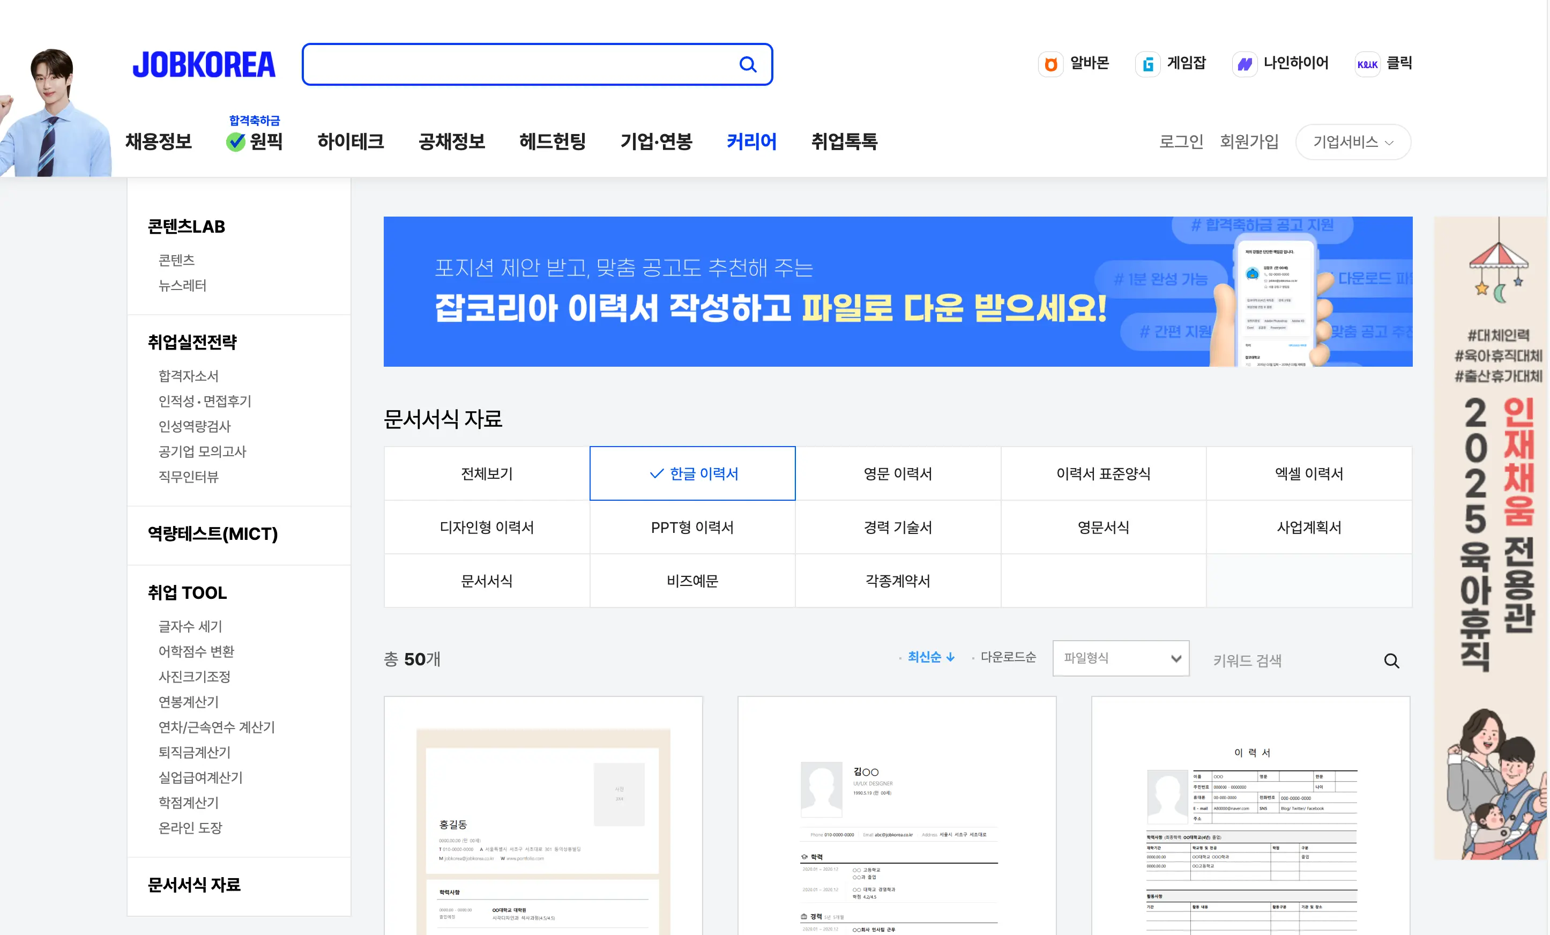Open the 파일형식 dropdown
This screenshot has width=1550, height=935.
(x=1121, y=658)
